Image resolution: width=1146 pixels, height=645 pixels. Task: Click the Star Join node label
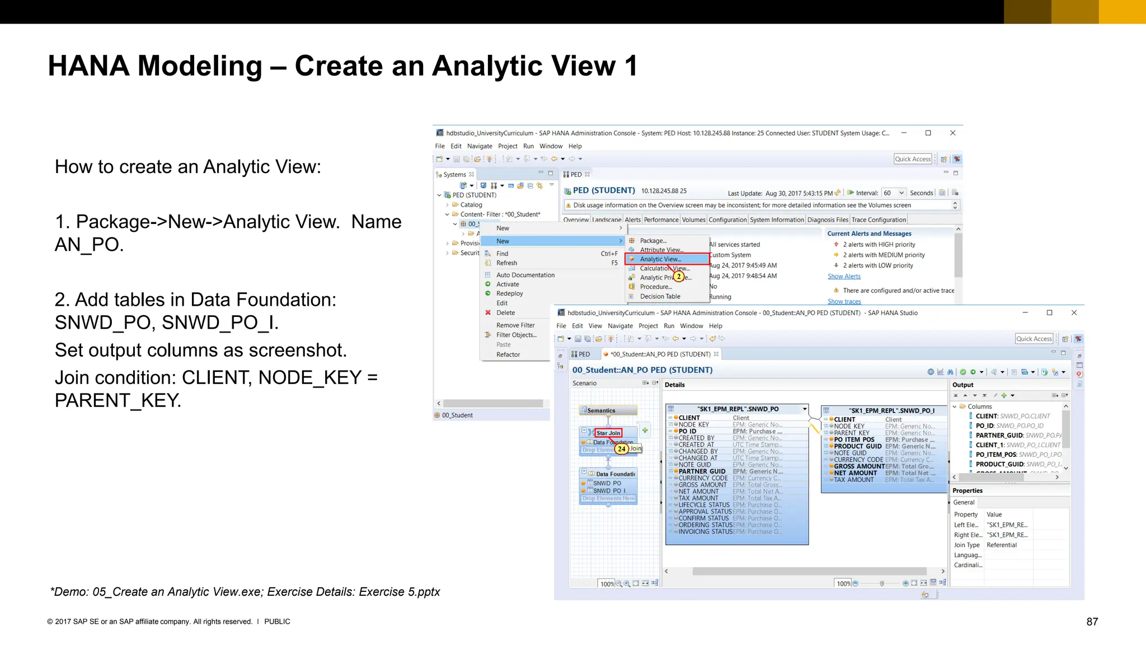(x=608, y=433)
